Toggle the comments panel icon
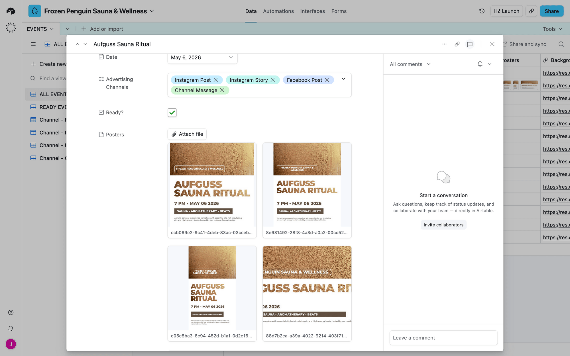570x356 pixels. (470, 44)
